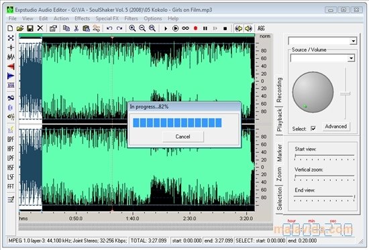This screenshot has height=250, width=369.
Task: Undo the last action
Action: coord(109,28)
